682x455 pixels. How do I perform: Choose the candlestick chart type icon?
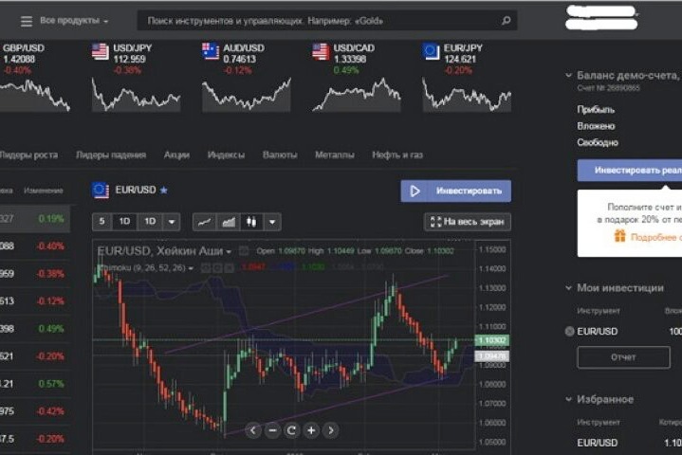pos(251,222)
